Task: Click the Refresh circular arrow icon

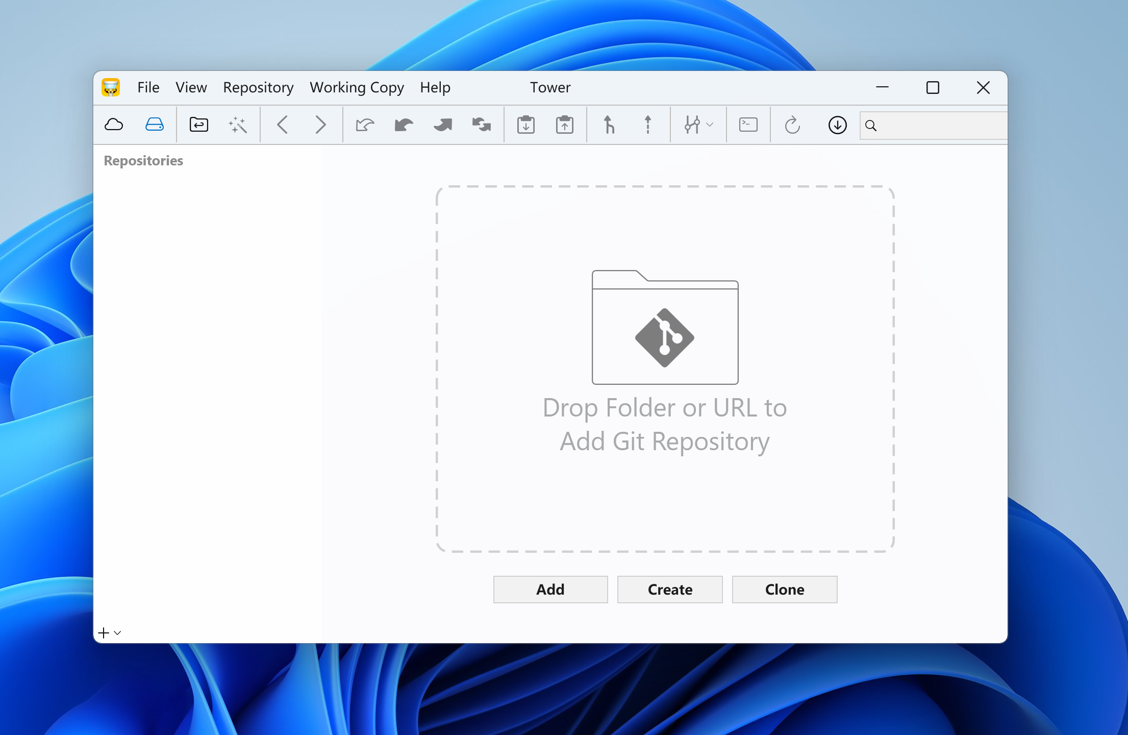Action: tap(792, 125)
